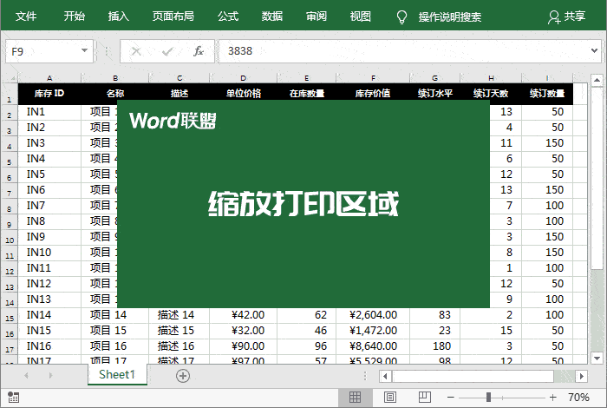
Task: Switch to the 公式 ribbon tab
Action: tap(228, 16)
